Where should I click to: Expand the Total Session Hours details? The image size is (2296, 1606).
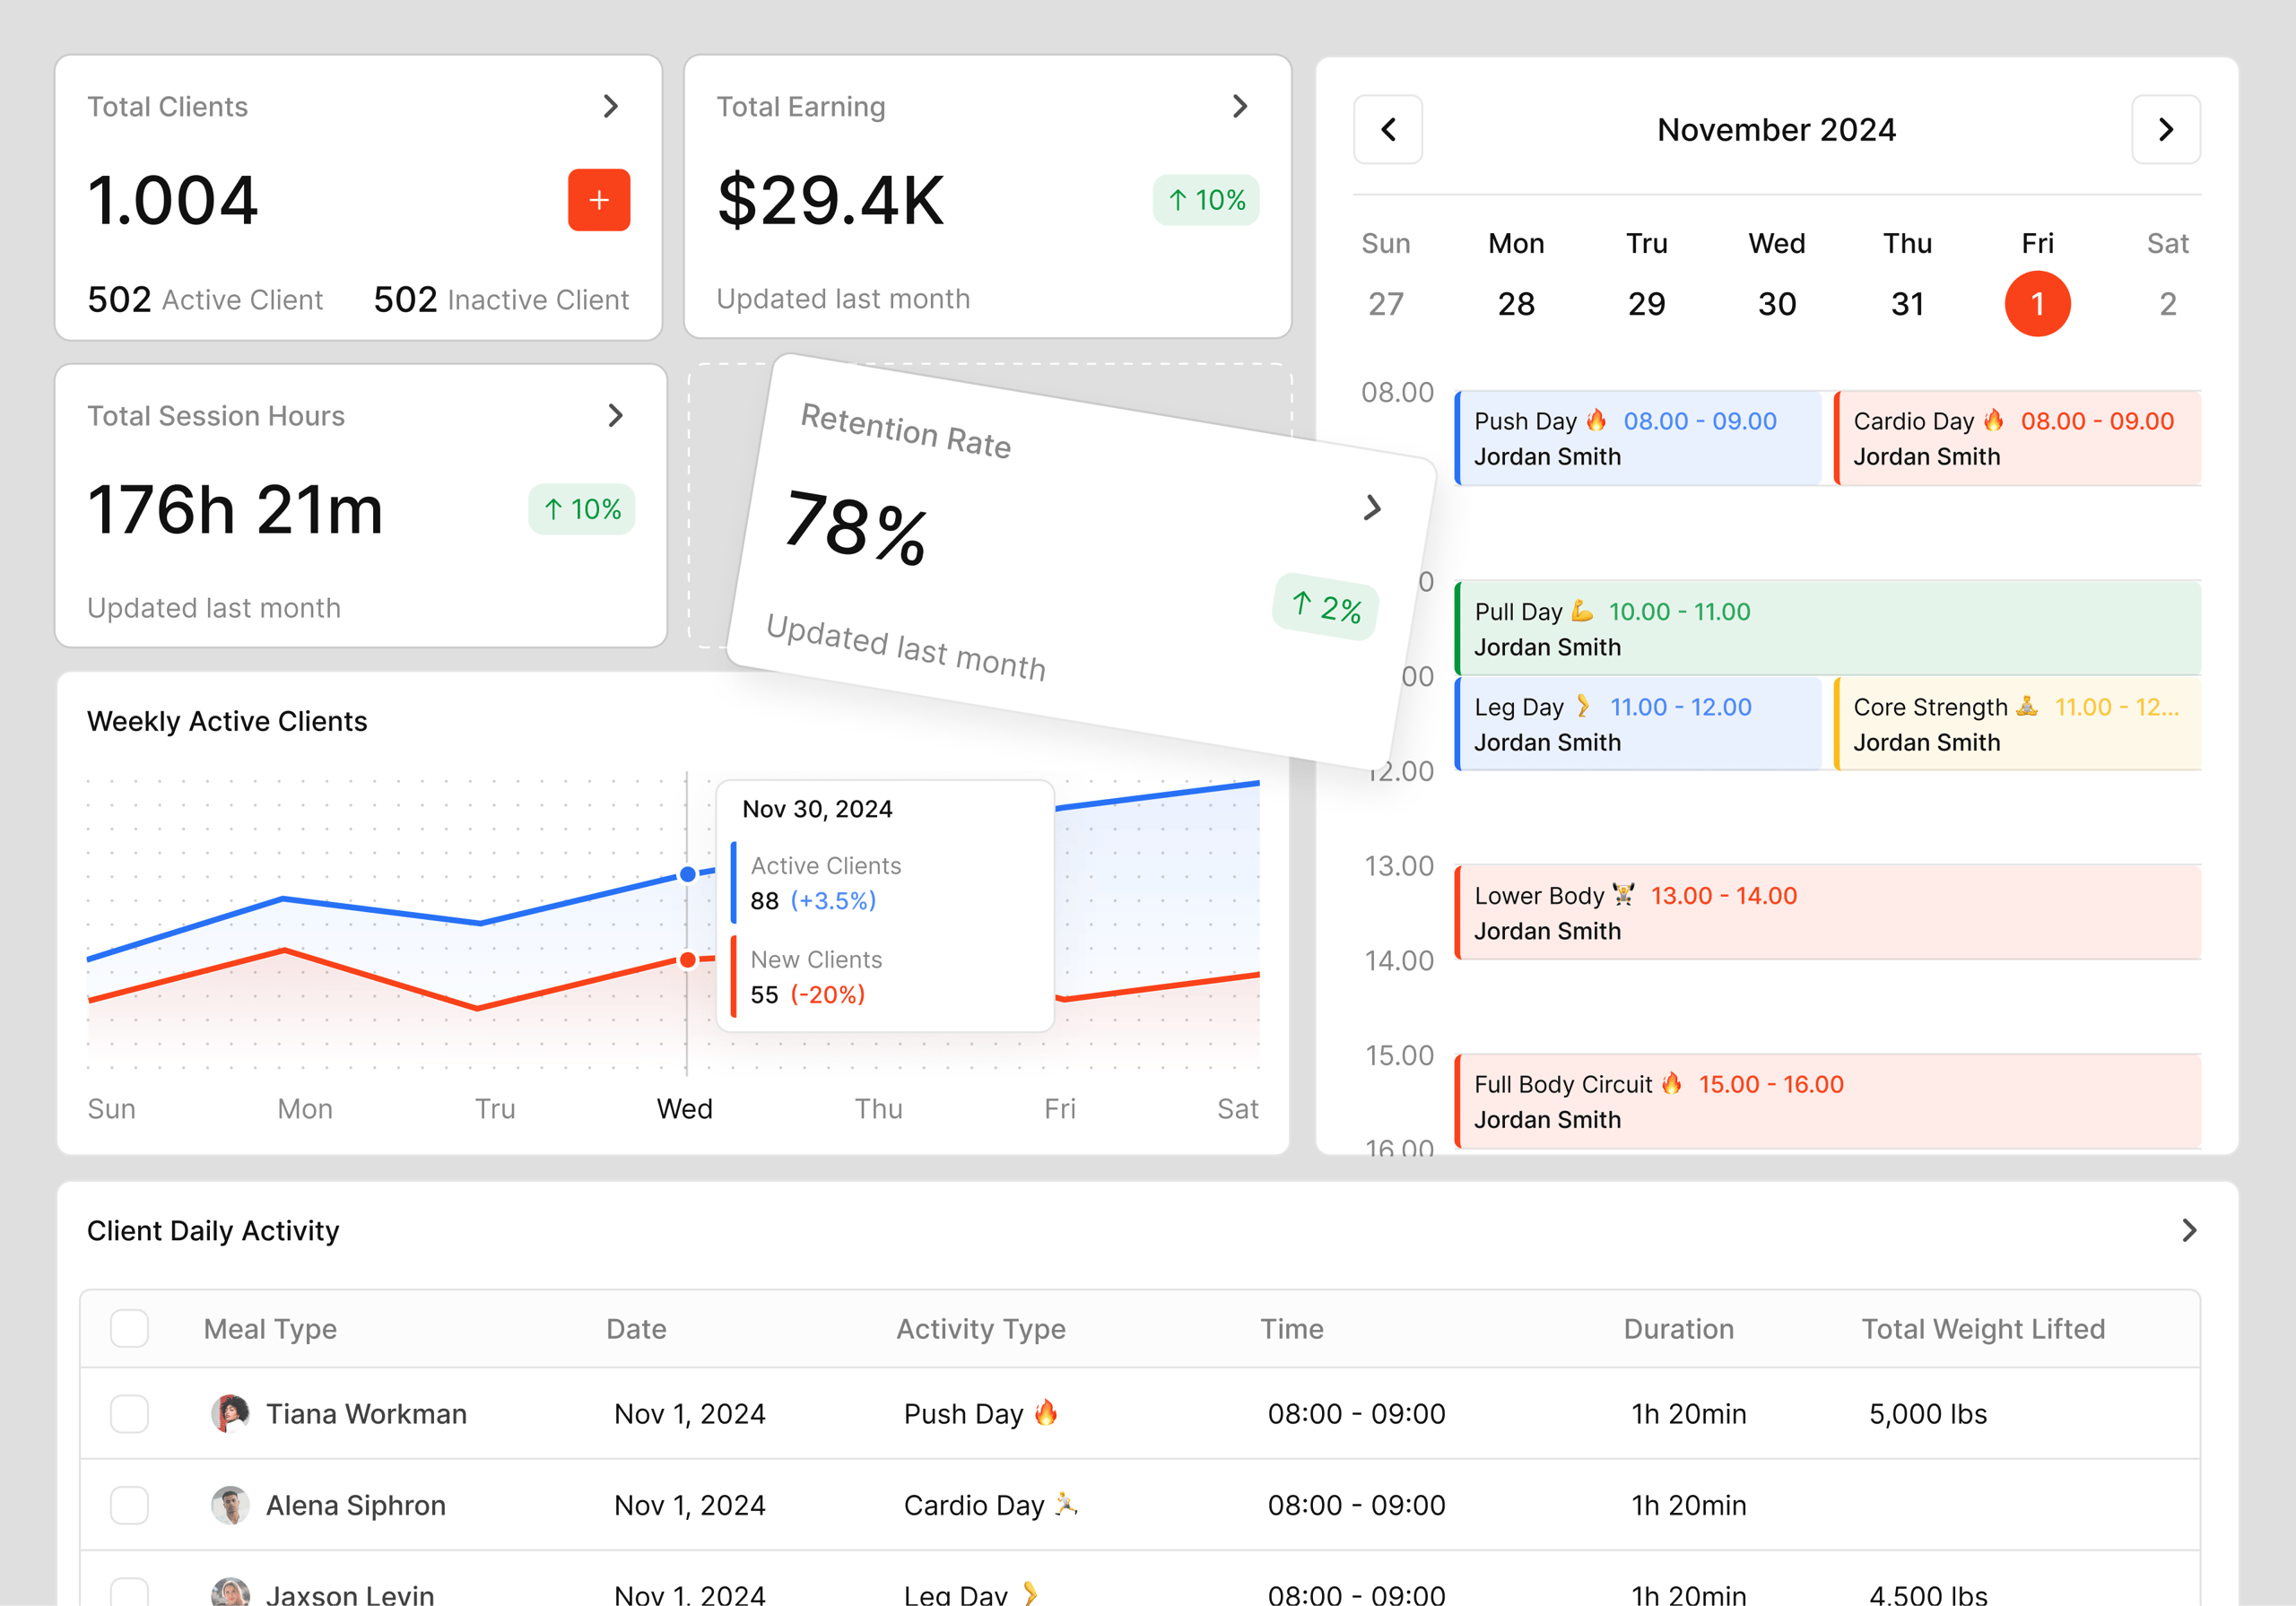pos(616,416)
